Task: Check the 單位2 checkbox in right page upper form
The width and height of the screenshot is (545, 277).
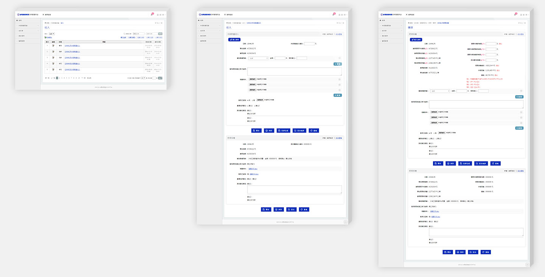Action: tap(436, 138)
